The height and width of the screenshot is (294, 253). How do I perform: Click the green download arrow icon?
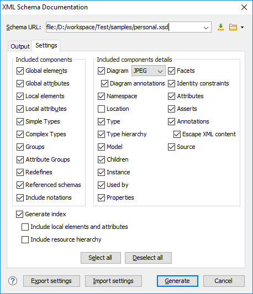pos(221,27)
